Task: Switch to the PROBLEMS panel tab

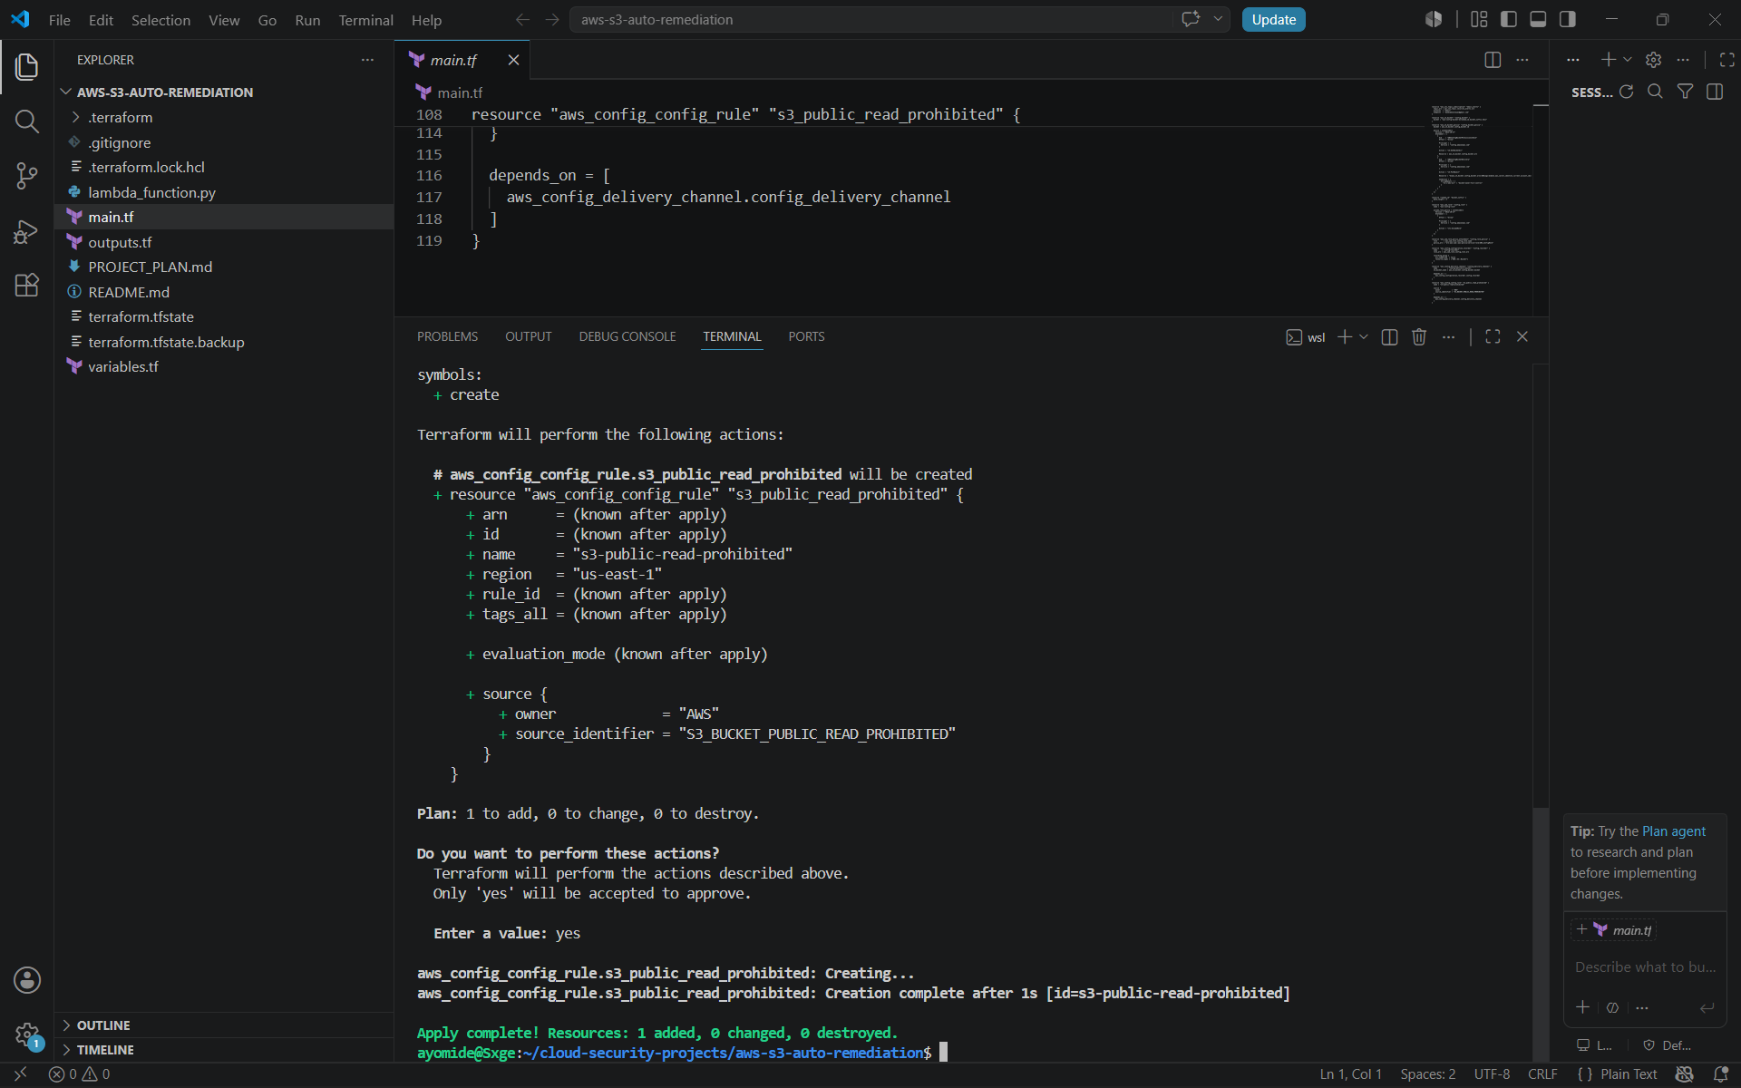Action: (447, 336)
